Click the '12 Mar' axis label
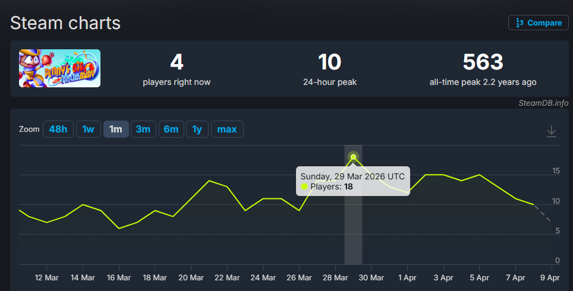The height and width of the screenshot is (291, 573). tap(46, 278)
